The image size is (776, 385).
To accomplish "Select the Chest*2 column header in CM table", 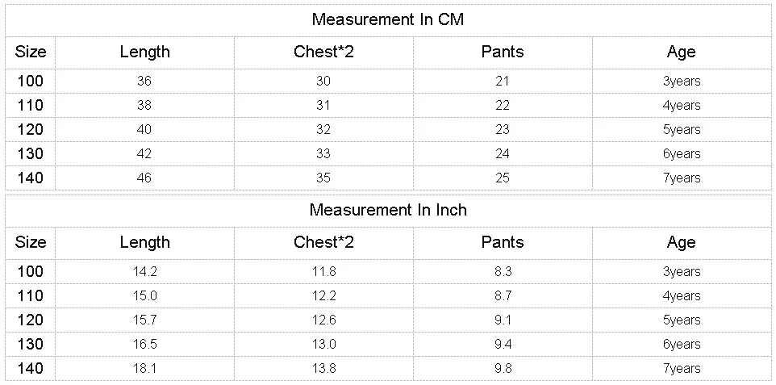I will coord(323,52).
